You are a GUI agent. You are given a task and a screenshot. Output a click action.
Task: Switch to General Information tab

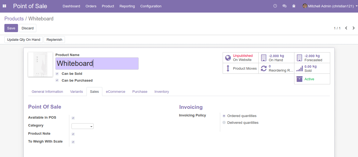click(47, 92)
